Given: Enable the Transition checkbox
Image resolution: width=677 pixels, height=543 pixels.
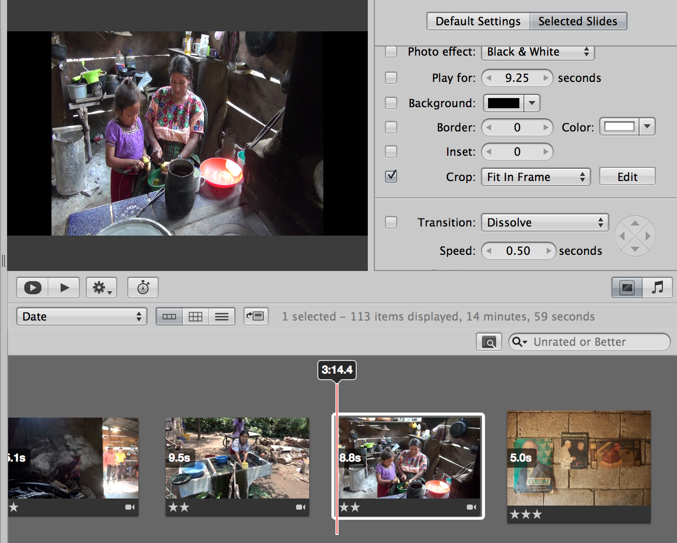Looking at the screenshot, I should 391,222.
